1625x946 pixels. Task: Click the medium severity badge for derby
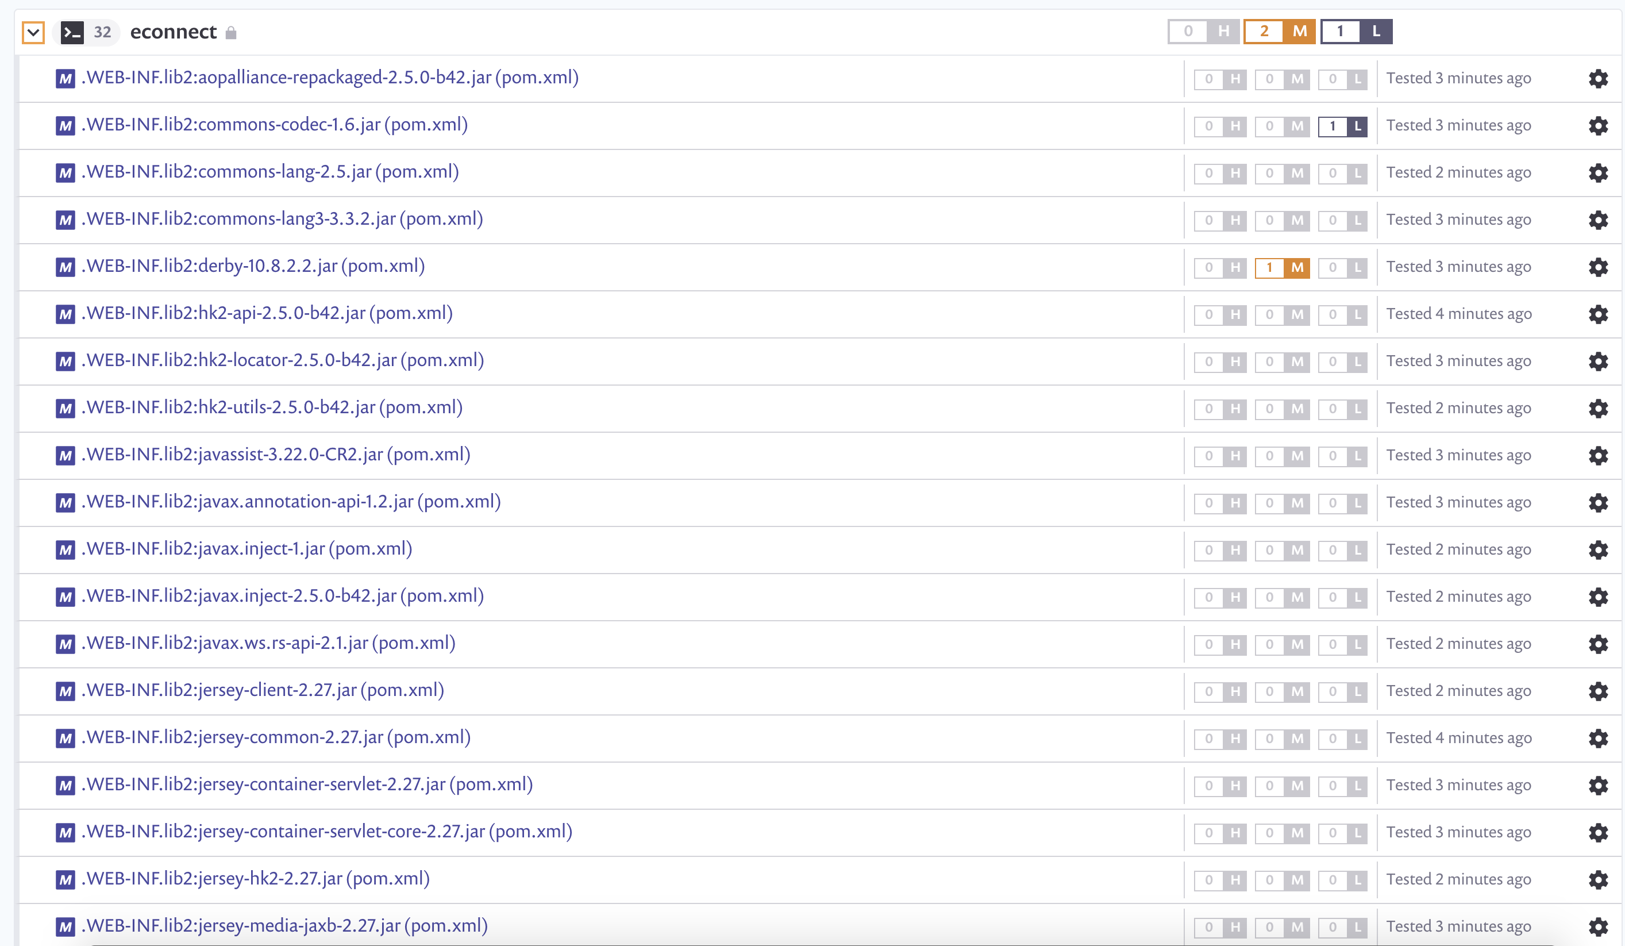[x=1281, y=267]
